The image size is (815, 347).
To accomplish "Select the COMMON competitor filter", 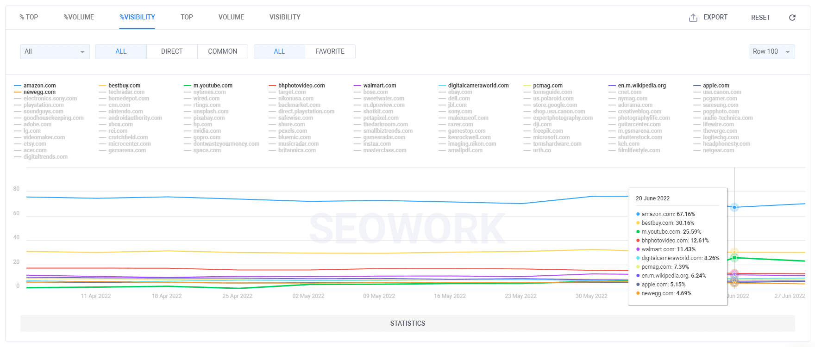I will point(223,51).
